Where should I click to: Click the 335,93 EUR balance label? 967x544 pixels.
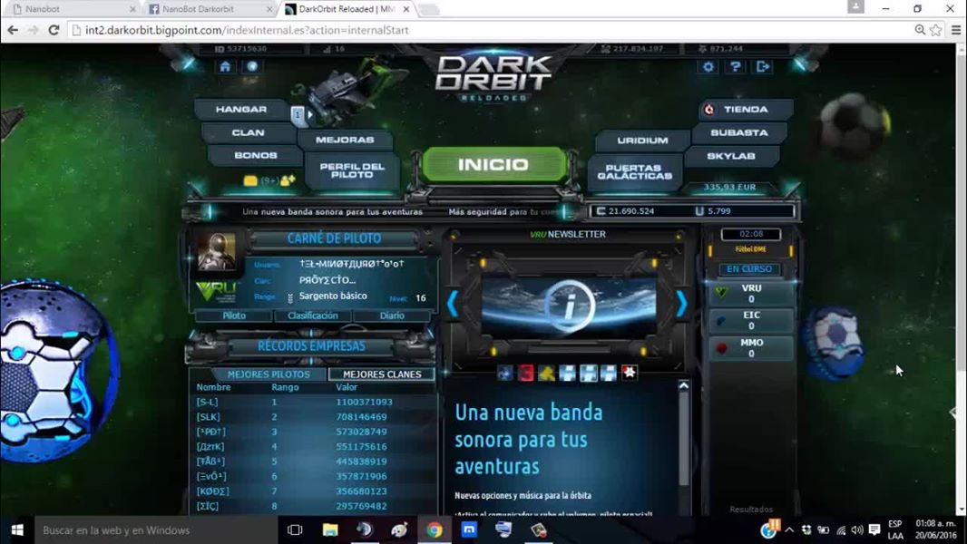(729, 188)
